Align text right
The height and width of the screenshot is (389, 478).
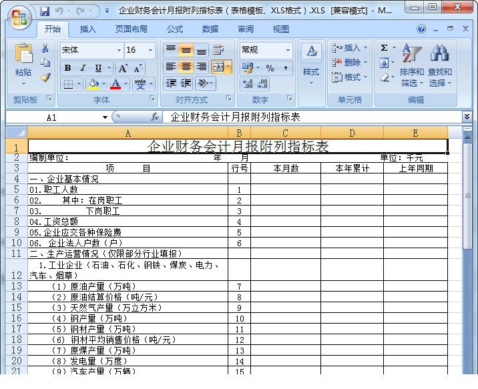(202, 67)
